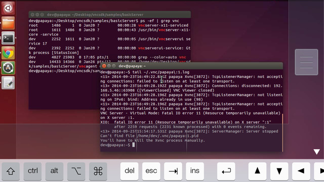This screenshot has height=182, width=324.
Task: Click 'ps -ef | grep vnc' command text
Action: (160, 21)
